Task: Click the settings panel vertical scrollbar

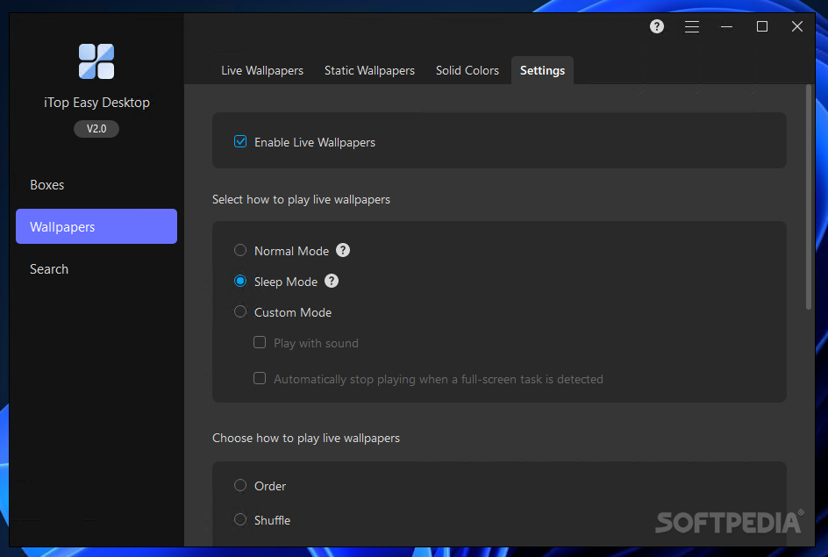Action: click(809, 198)
